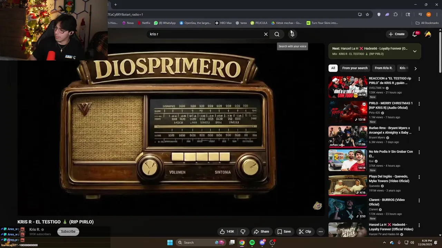Viewport: 442px width, 248px height.
Task: Open options for No Me Podía Ir video
Action: (x=419, y=152)
